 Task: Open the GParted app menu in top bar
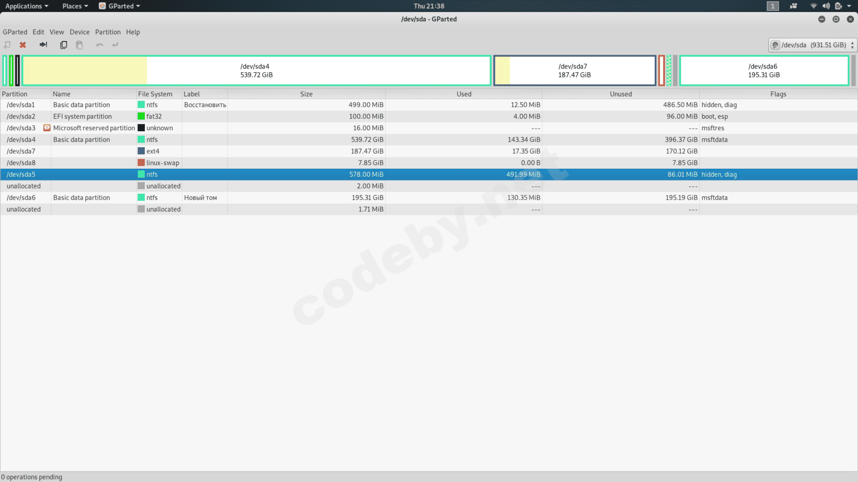pyautogui.click(x=120, y=6)
